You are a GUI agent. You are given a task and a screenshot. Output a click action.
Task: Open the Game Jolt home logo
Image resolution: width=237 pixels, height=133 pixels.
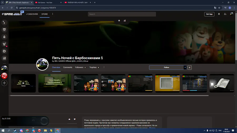coord(12,14)
